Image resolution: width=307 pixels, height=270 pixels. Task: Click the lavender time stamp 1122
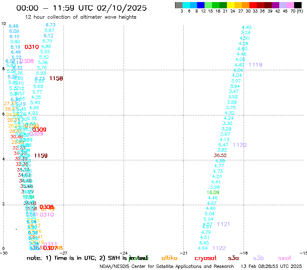tap(219, 248)
